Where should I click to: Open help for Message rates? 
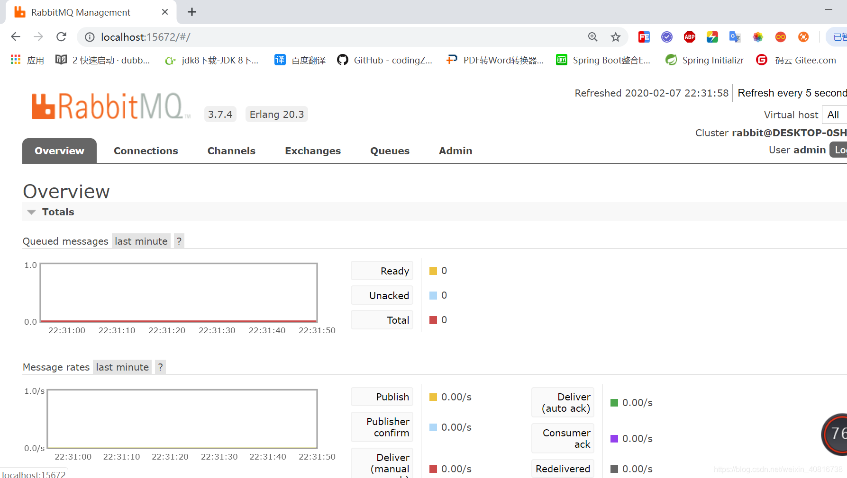[160, 367]
